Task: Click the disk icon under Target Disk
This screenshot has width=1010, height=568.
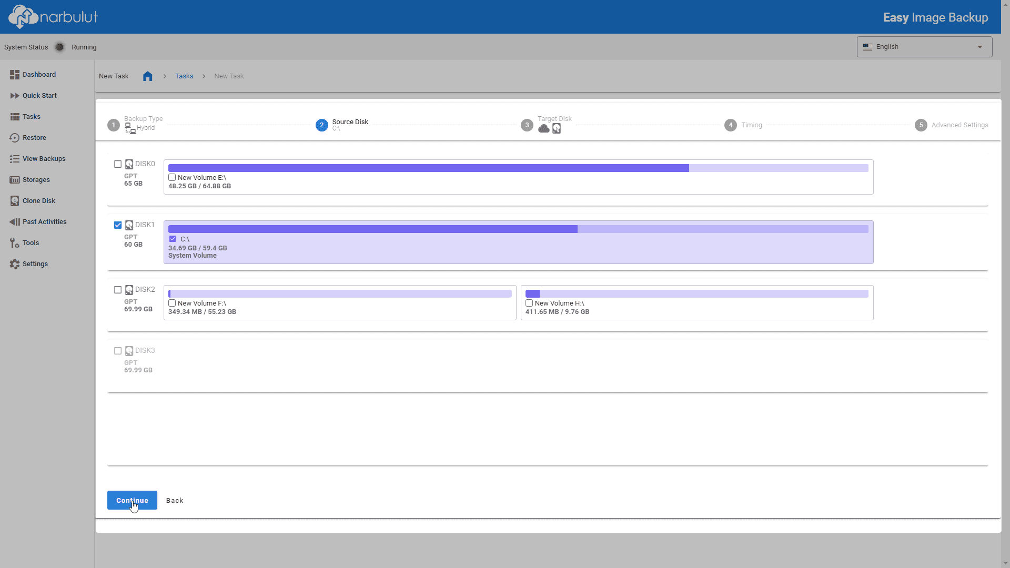Action: tap(557, 129)
